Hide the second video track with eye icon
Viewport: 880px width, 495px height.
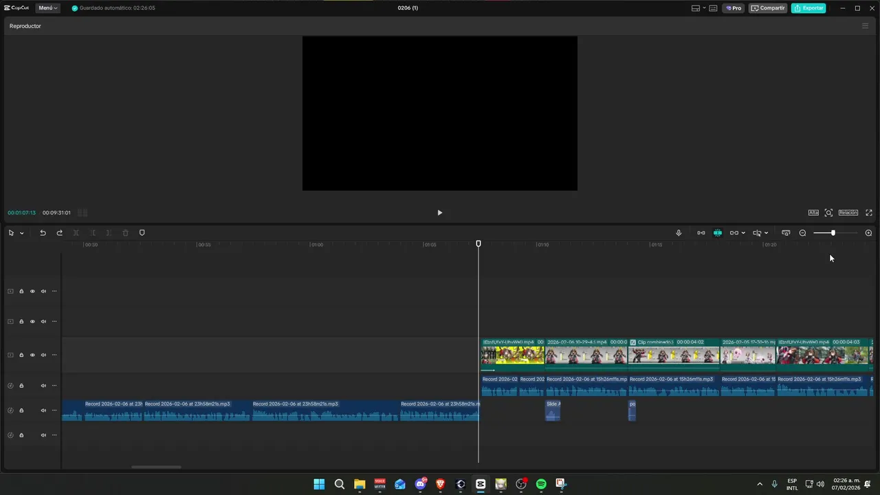click(32, 322)
